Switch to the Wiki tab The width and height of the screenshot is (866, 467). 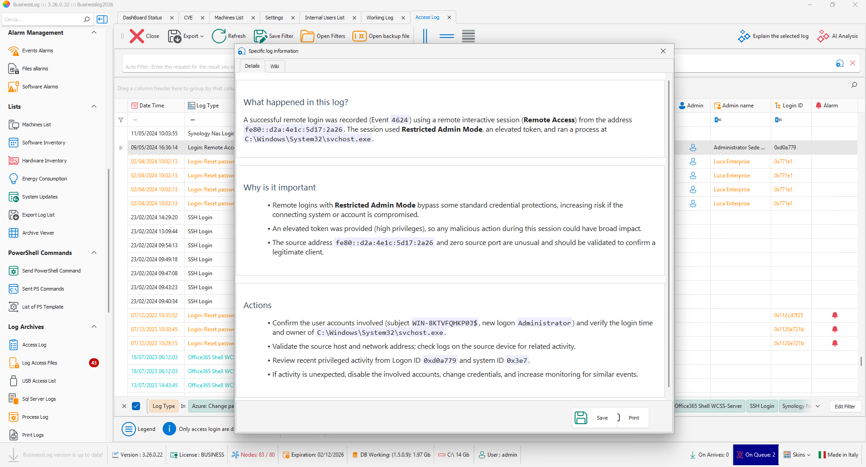pyautogui.click(x=274, y=66)
